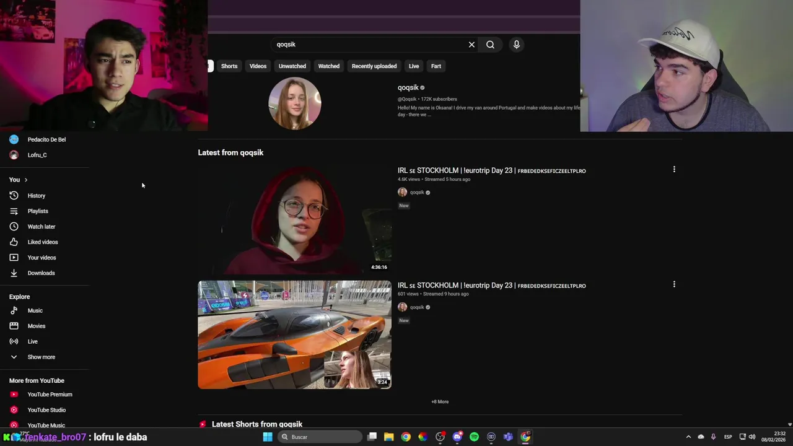Click the Playlists label in sidebar
The height and width of the screenshot is (446, 793).
click(x=38, y=211)
